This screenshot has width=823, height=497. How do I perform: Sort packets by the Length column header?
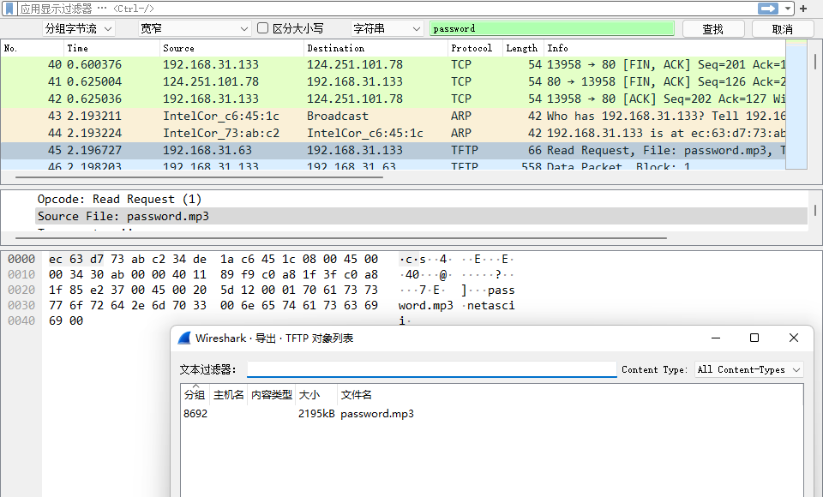521,48
